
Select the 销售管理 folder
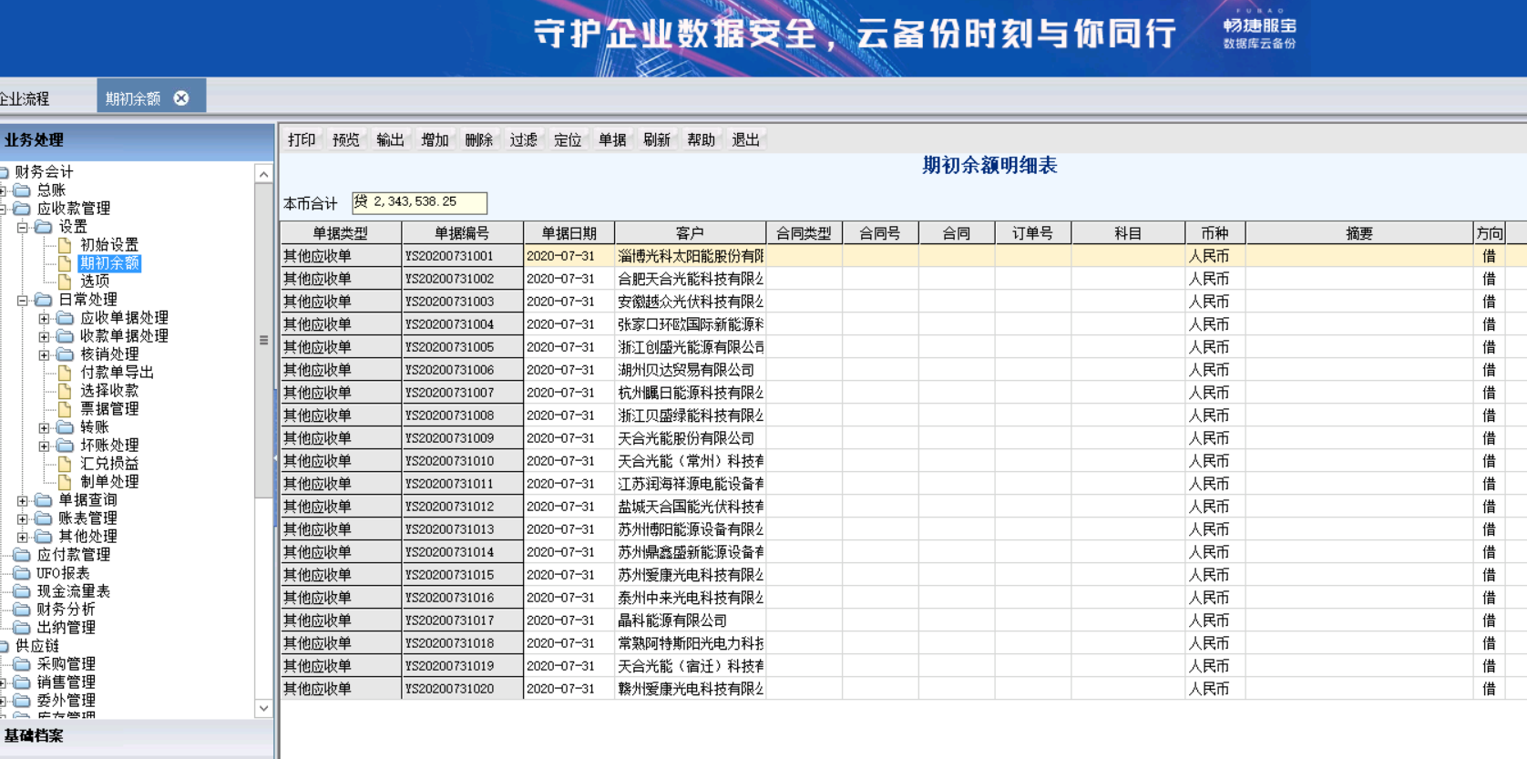coord(66,682)
